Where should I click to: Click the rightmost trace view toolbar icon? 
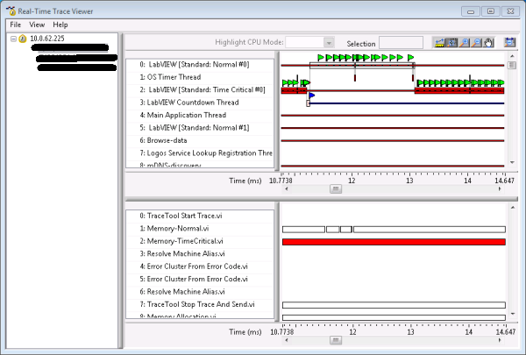pyautogui.click(x=509, y=42)
